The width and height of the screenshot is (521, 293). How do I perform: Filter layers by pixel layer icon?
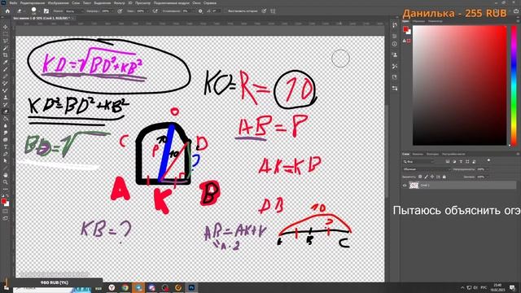pyautogui.click(x=448, y=161)
